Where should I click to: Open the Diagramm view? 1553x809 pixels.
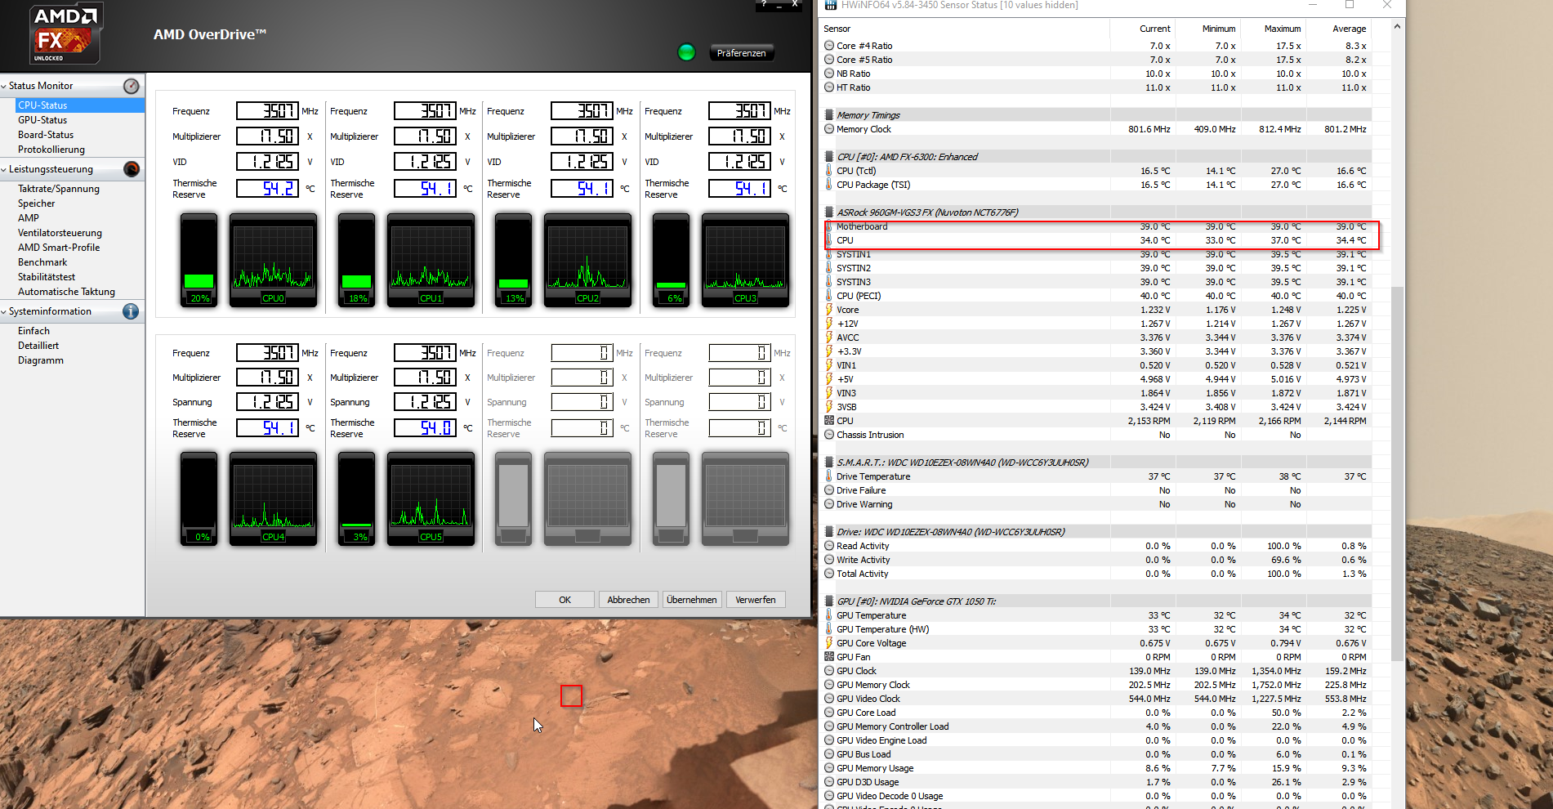[x=41, y=360]
